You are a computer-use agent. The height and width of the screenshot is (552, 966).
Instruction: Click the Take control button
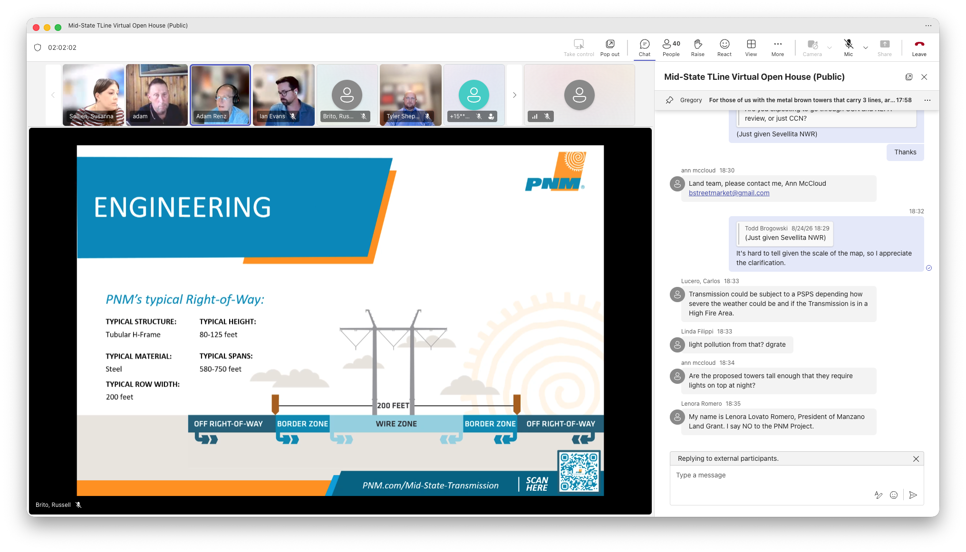579,48
